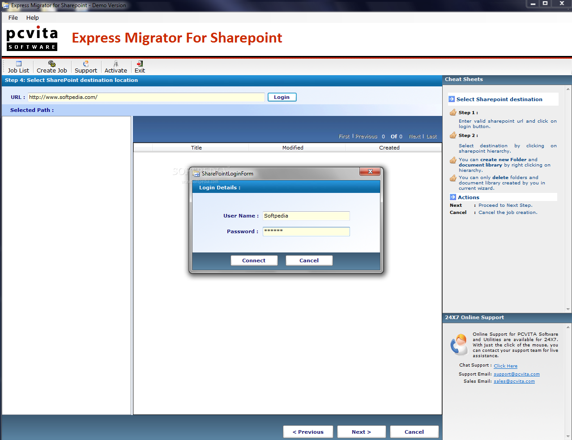Click the app icon in the title bar
Screen dimensions: 572x440
click(x=5, y=5)
